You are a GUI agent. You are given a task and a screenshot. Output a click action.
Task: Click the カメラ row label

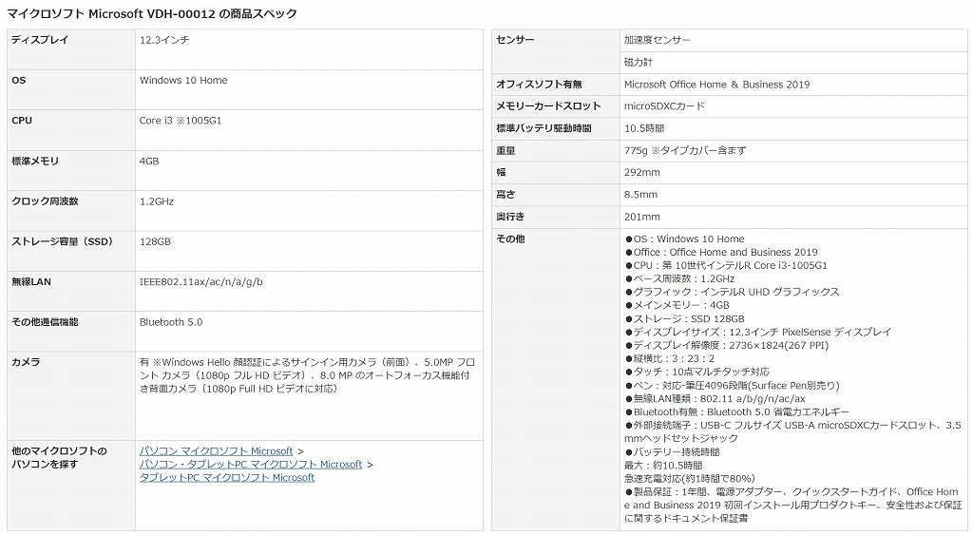26,362
